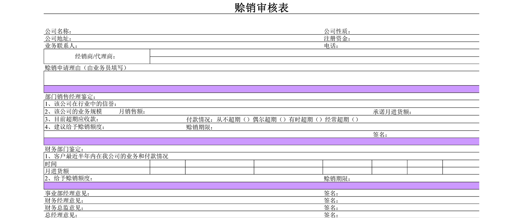Viewport: 523px width, 218px height.
Task: Click the 承诺月进货额 field
Action: tap(445, 112)
